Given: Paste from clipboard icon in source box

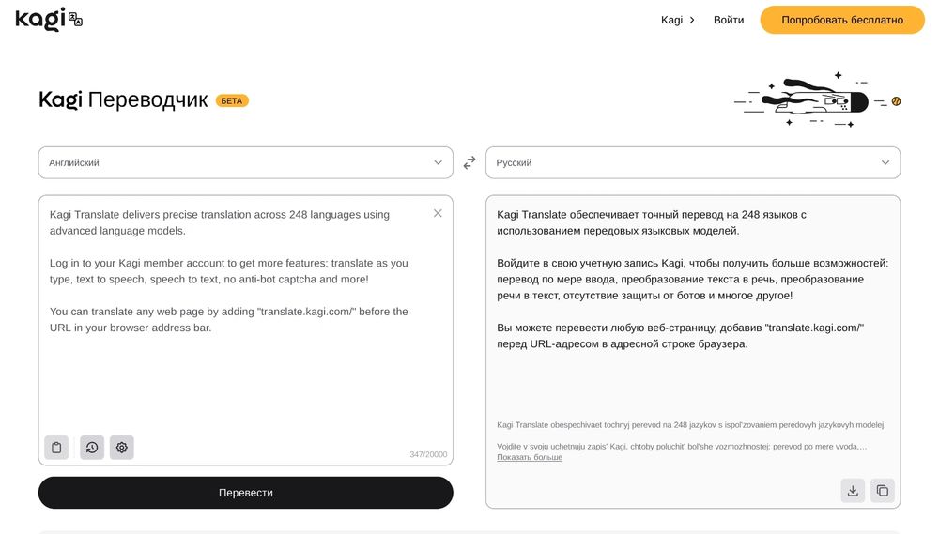Looking at the screenshot, I should pyautogui.click(x=56, y=448).
